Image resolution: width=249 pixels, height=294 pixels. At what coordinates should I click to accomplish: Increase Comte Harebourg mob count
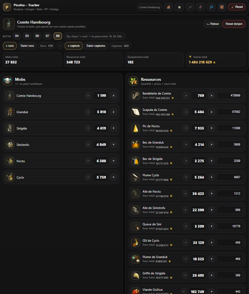pyautogui.click(x=113, y=95)
